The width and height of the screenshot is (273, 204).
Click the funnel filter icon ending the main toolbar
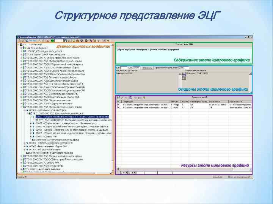click(108, 41)
